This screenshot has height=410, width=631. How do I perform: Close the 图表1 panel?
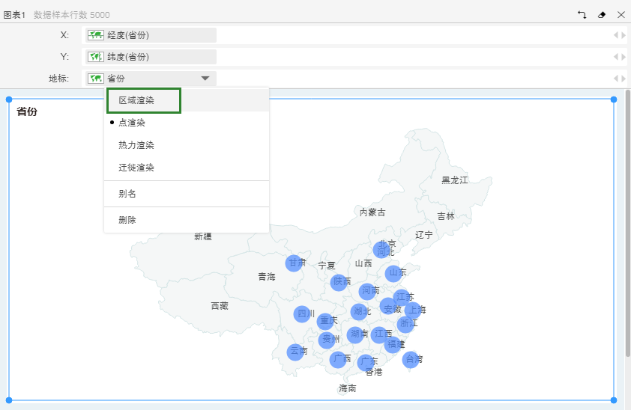(x=621, y=15)
